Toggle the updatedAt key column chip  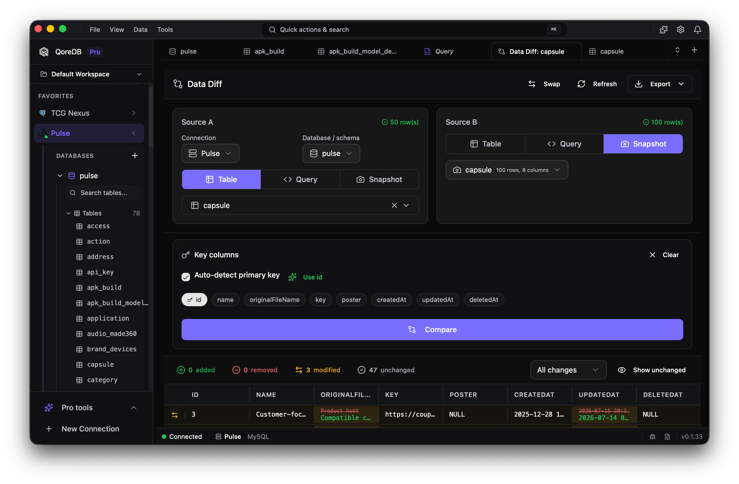(437, 300)
